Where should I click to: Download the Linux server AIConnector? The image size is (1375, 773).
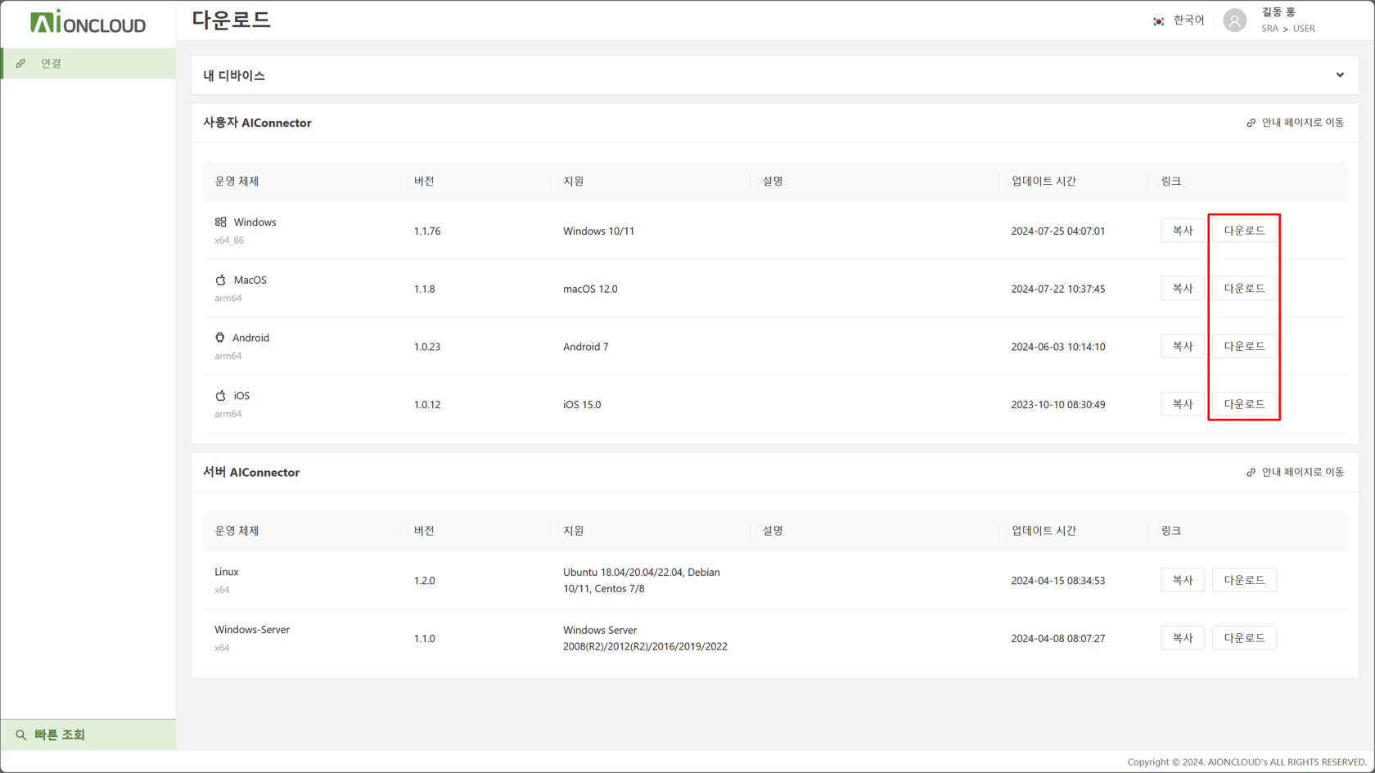pyautogui.click(x=1243, y=580)
